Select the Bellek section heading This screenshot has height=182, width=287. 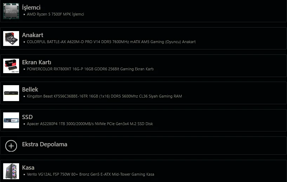[x=30, y=89]
